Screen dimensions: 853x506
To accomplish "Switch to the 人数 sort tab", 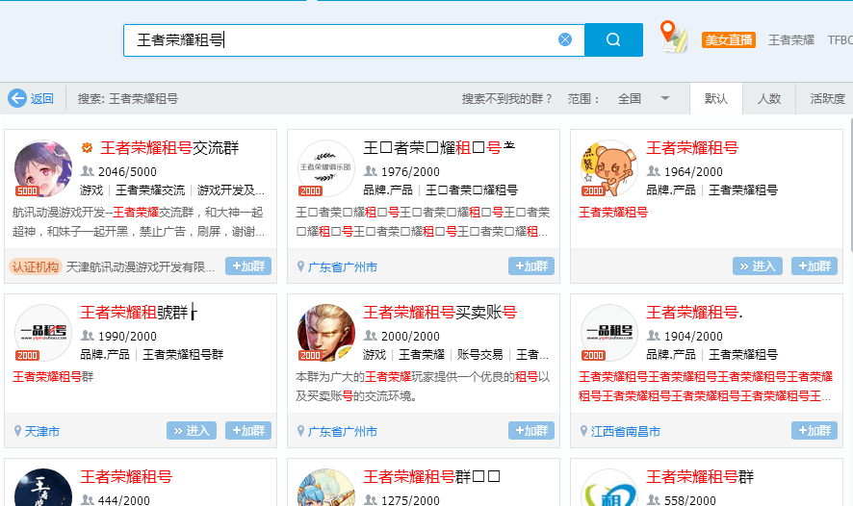I will pyautogui.click(x=769, y=98).
